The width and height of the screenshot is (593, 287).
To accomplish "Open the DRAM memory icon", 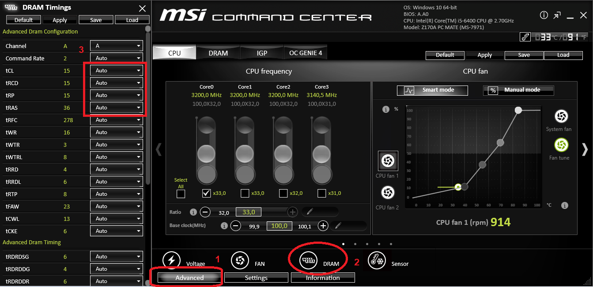I will (x=309, y=261).
